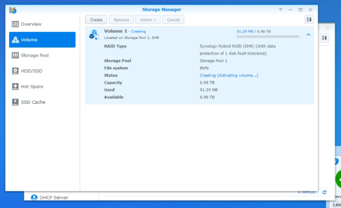Open the Action dropdown menu
341x208 pixels.
tap(148, 20)
